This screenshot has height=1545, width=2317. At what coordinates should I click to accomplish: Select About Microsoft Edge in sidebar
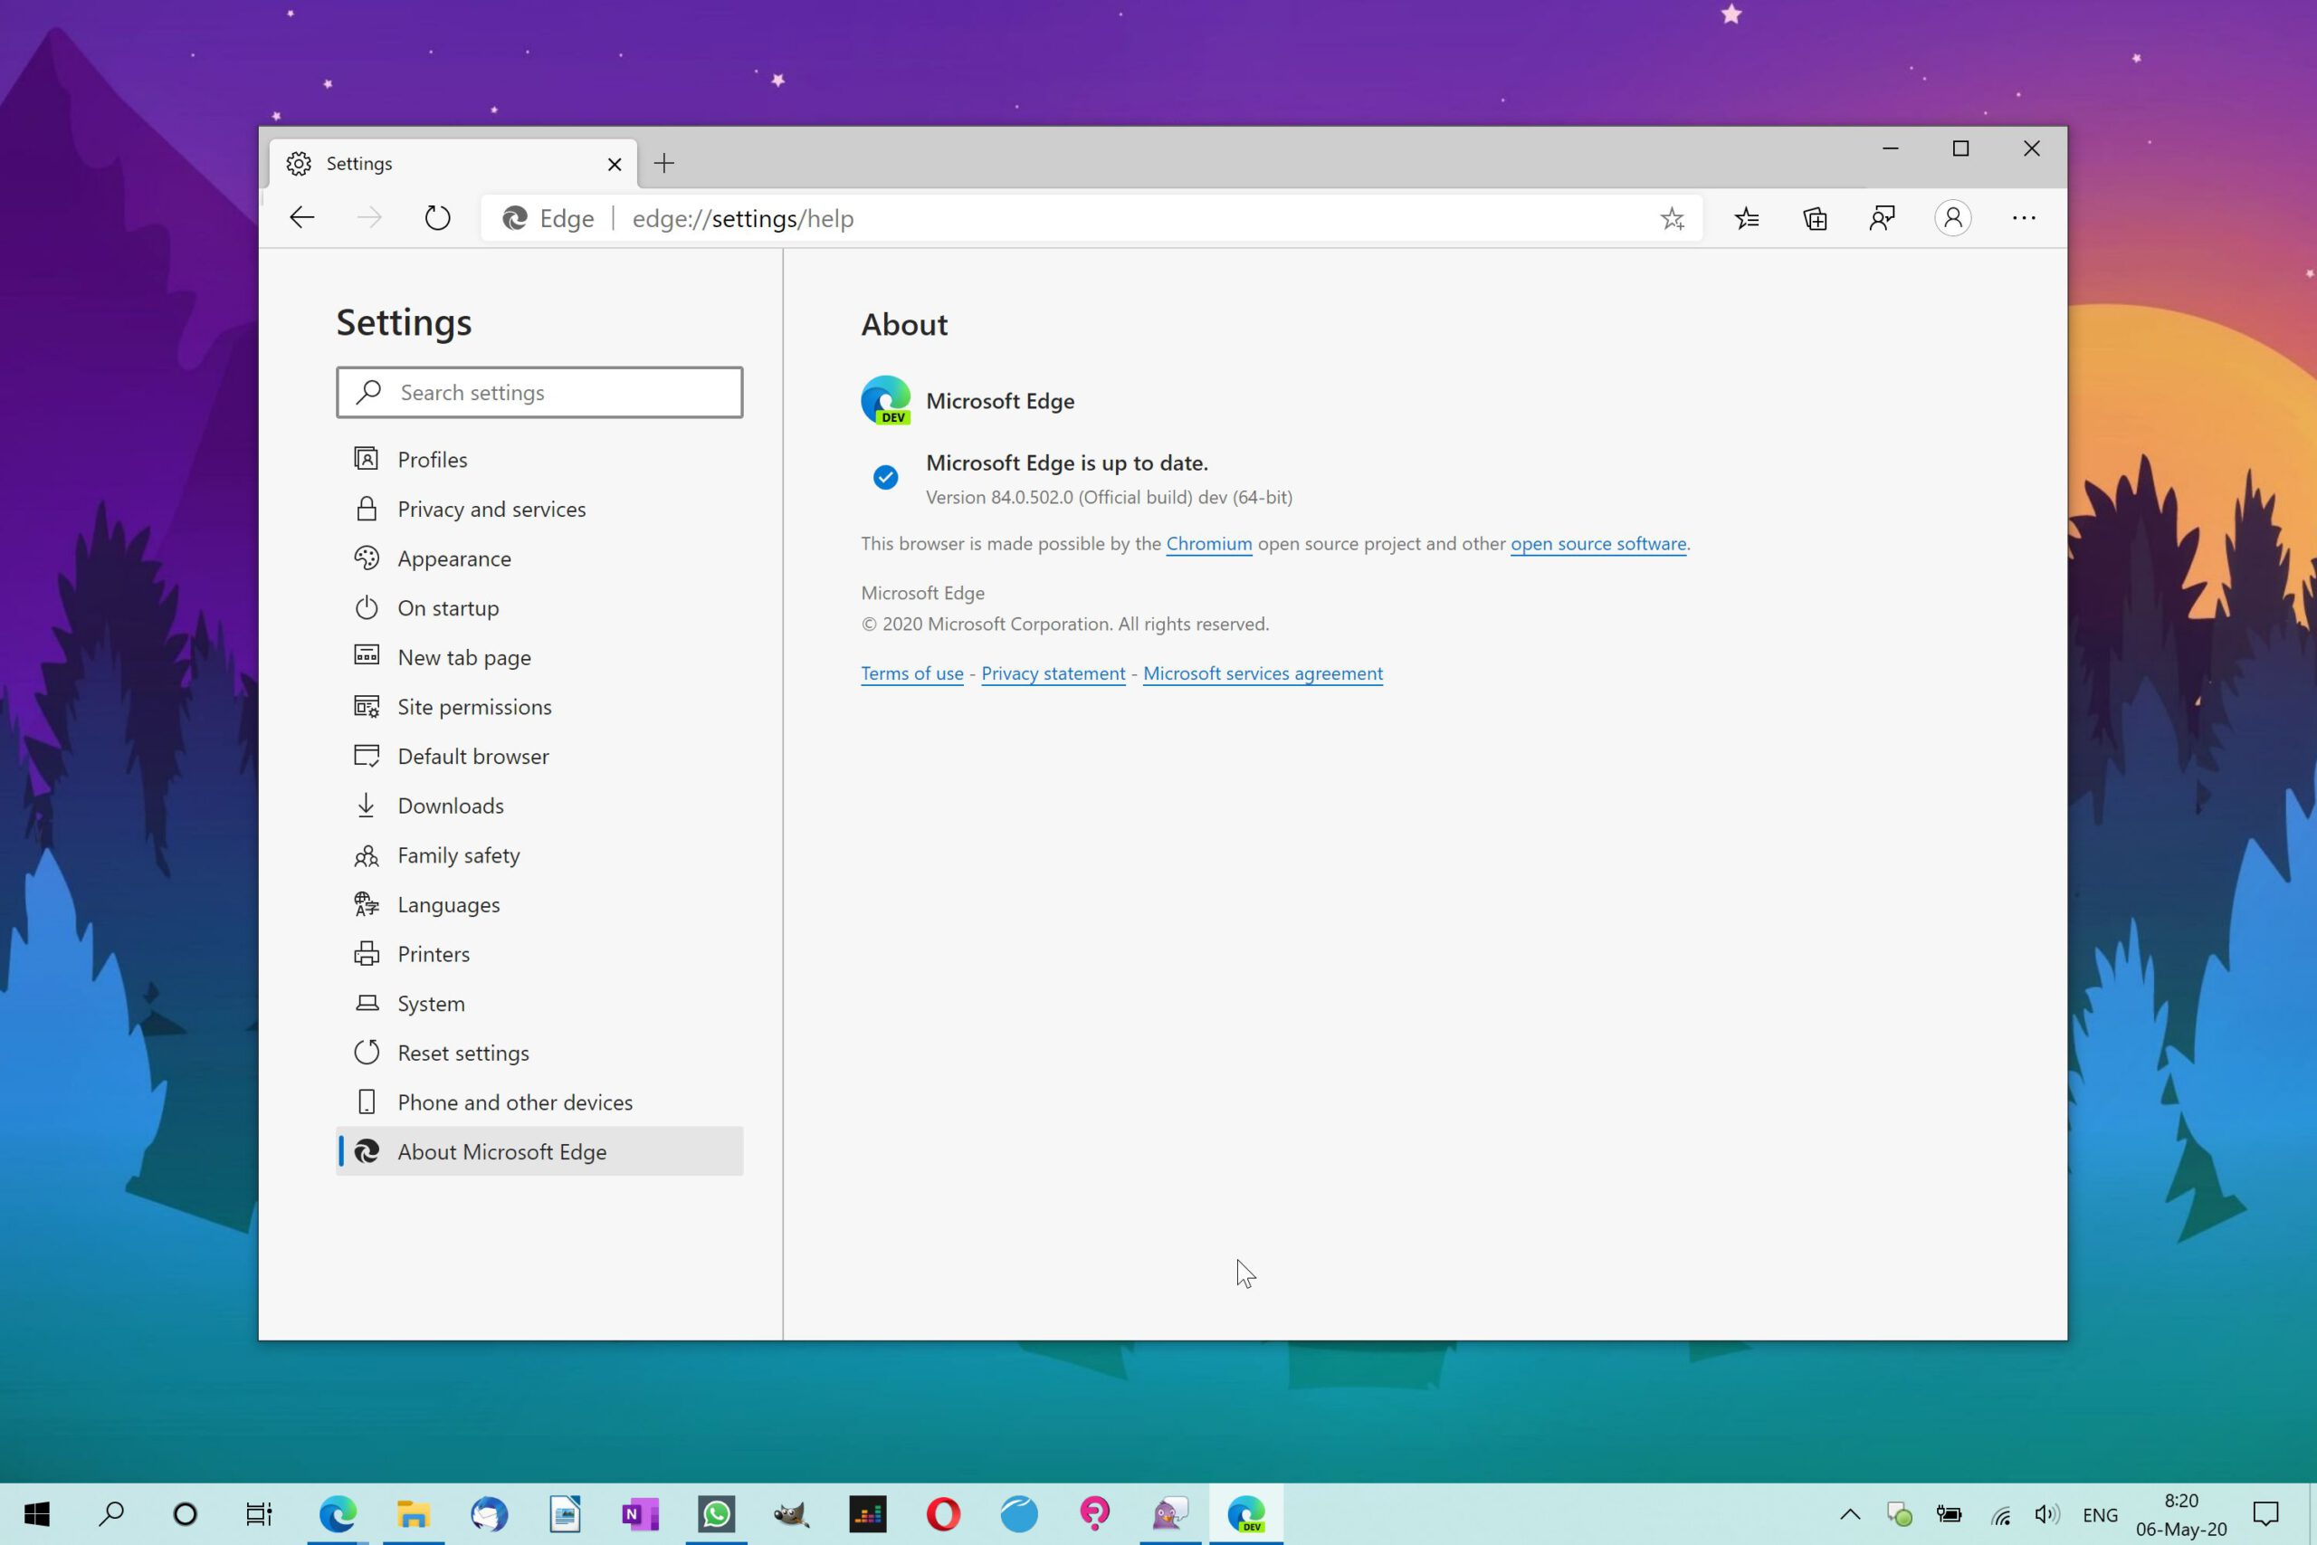click(539, 1152)
